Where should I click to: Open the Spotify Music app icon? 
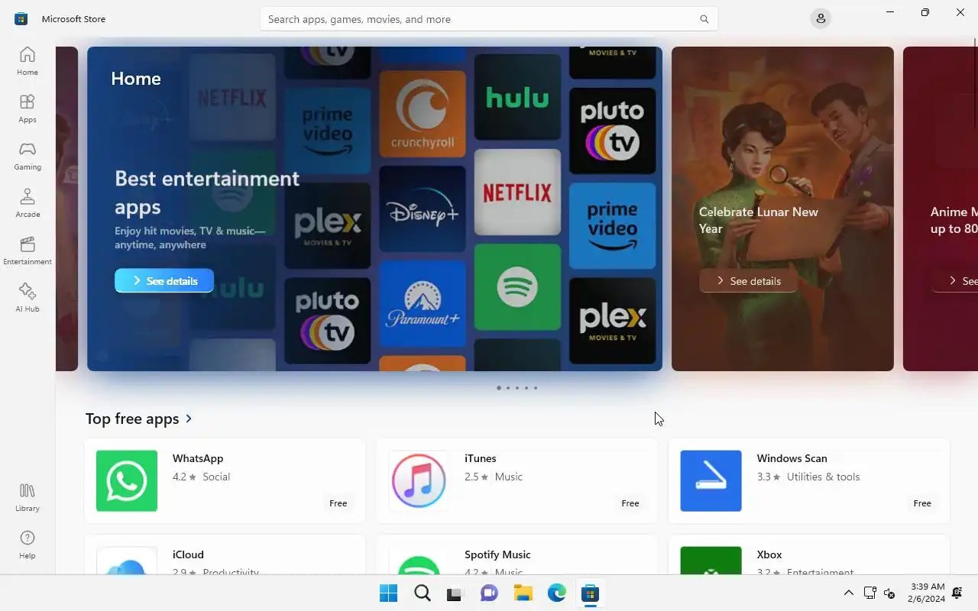coord(419,560)
